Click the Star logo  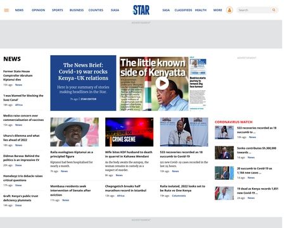click(x=141, y=10)
